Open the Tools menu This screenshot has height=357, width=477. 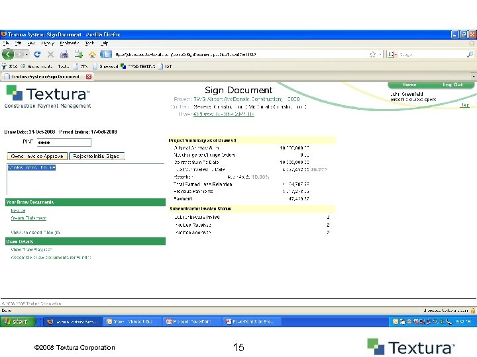point(89,43)
